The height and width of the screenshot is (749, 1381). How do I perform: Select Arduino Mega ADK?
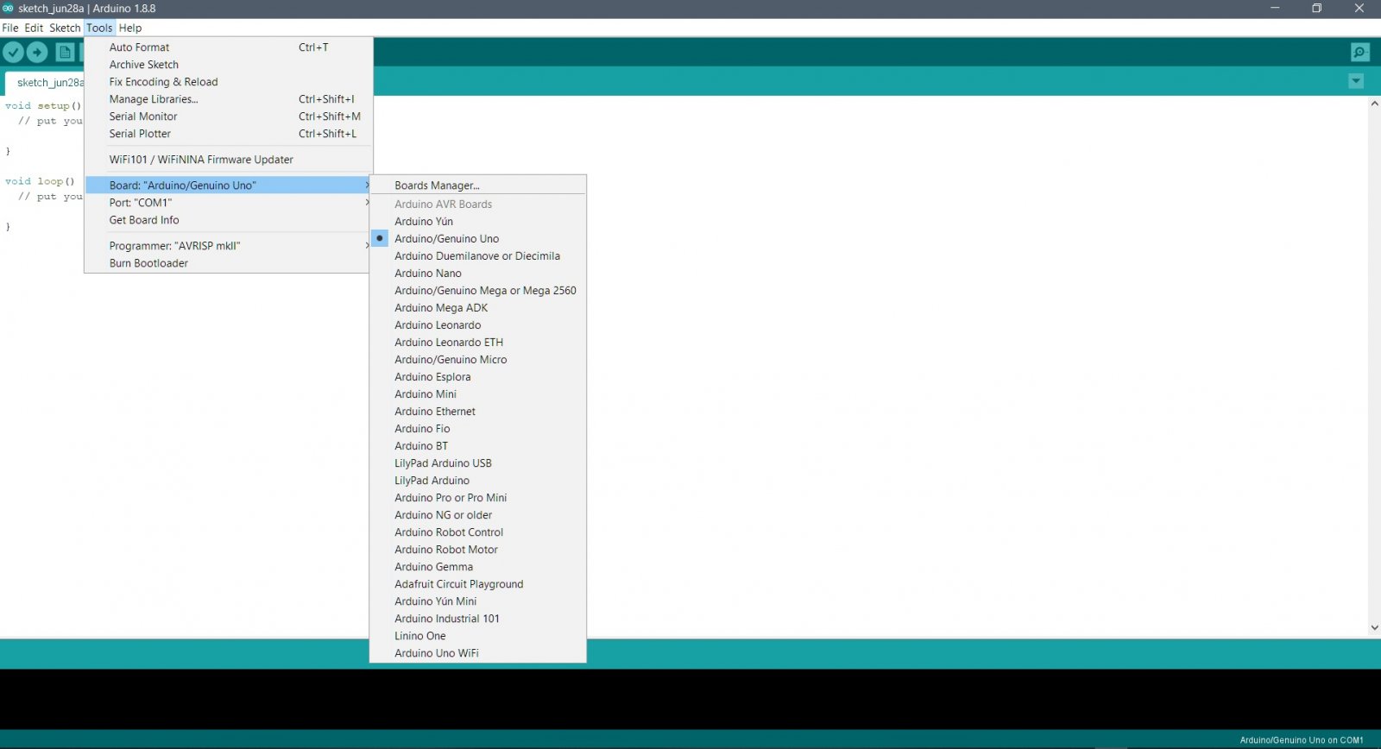pos(477,307)
